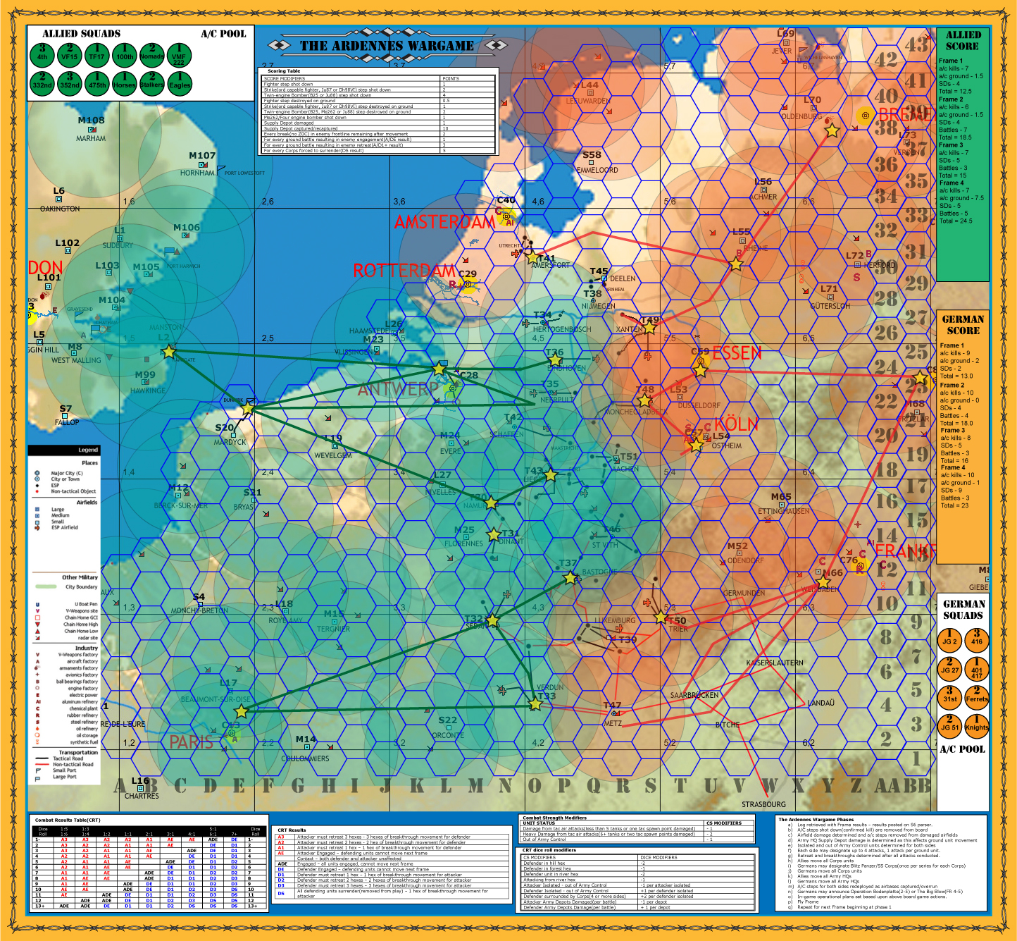Click the L44 Leeuwarden airfield label
Viewport: 1017px width, 941px height.
click(x=589, y=85)
